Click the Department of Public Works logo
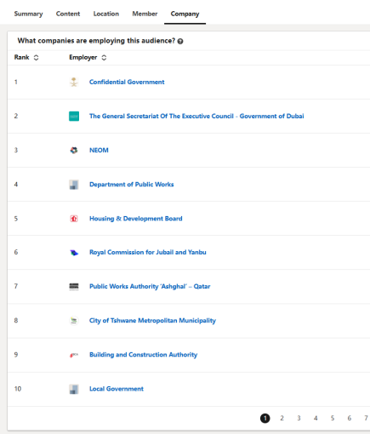The width and height of the screenshot is (370, 434). (74, 185)
